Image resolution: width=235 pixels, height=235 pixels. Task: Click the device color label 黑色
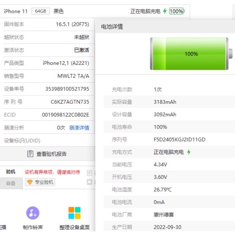pyautogui.click(x=59, y=11)
